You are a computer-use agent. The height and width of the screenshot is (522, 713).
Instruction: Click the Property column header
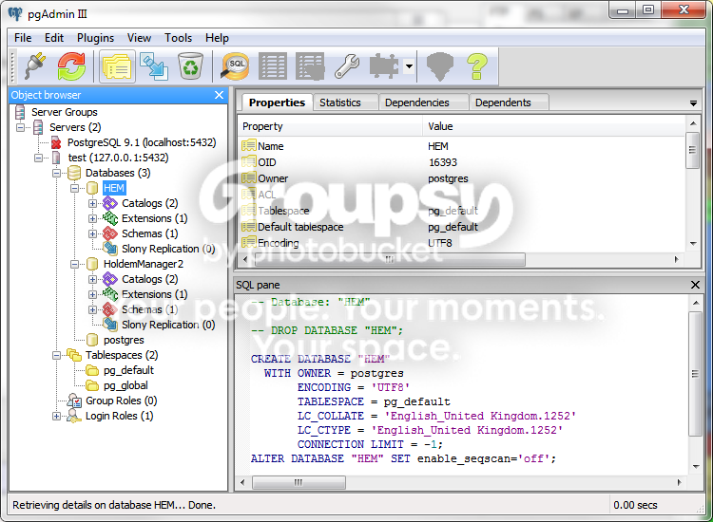pyautogui.click(x=331, y=126)
